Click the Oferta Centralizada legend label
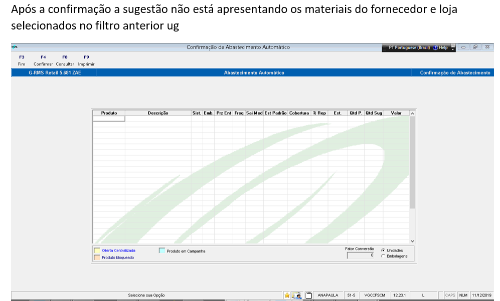The image size is (500, 301). (119, 251)
